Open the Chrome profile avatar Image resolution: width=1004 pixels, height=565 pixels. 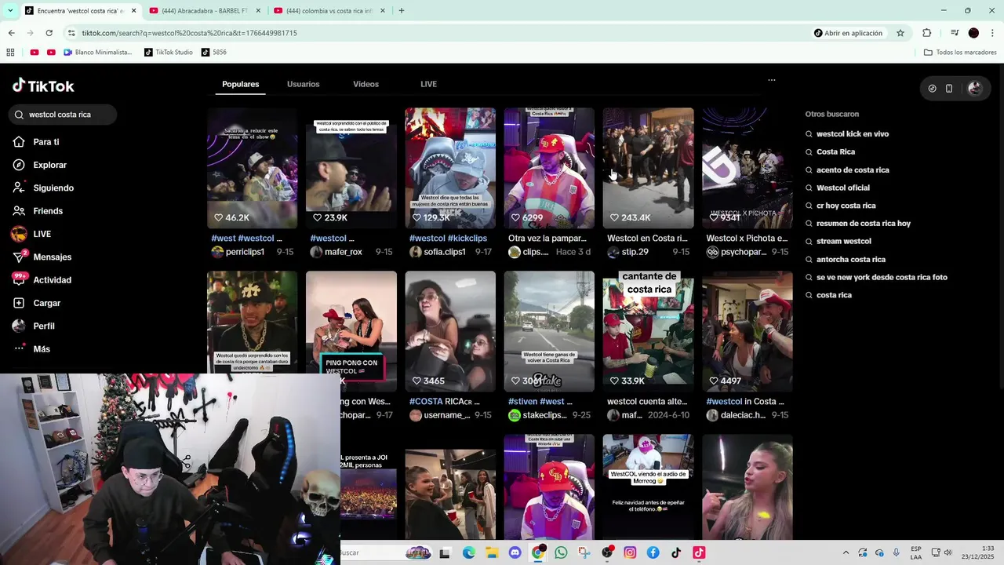(x=973, y=33)
